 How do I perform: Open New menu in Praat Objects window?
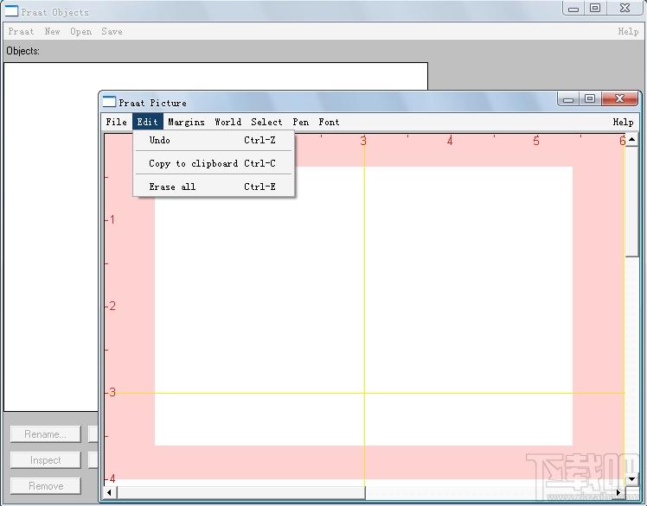point(53,31)
